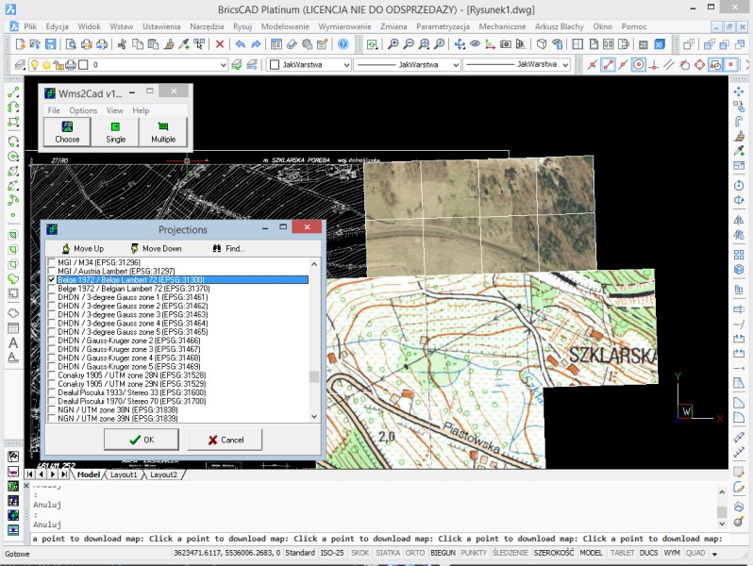753x566 pixels.
Task: Switch to the Layout1 tab
Action: click(x=124, y=474)
